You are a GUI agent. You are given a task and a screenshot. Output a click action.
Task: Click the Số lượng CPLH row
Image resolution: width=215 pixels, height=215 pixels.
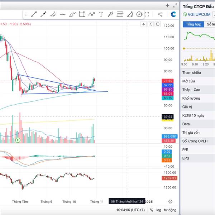click(x=198, y=141)
